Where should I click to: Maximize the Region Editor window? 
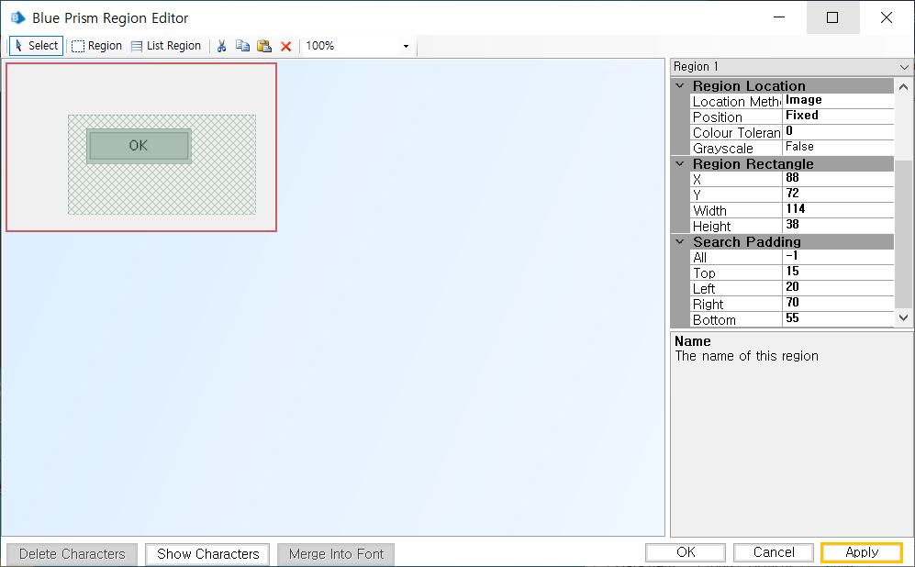(x=832, y=17)
